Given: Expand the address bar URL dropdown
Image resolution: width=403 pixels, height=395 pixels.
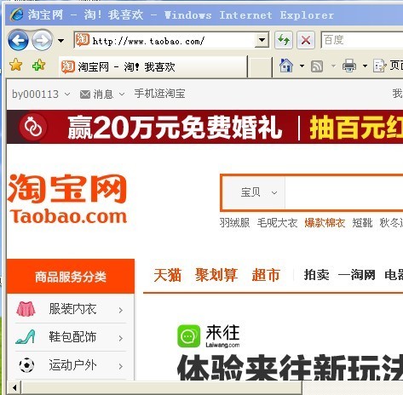Looking at the screenshot, I should coord(262,40).
